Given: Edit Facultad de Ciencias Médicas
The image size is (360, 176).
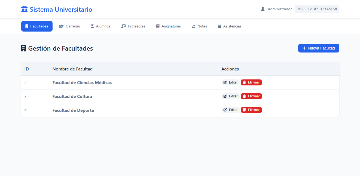Looking at the screenshot, I should pyautogui.click(x=230, y=82).
